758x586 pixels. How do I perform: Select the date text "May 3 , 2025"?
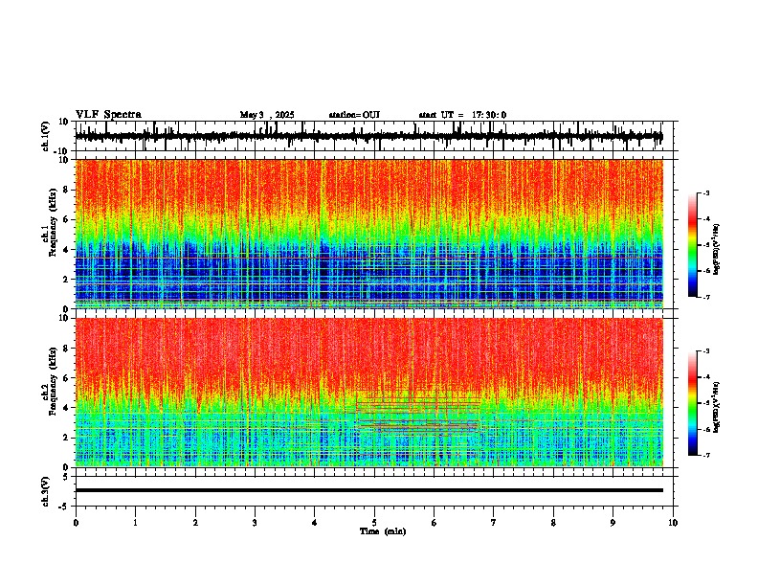pos(267,115)
